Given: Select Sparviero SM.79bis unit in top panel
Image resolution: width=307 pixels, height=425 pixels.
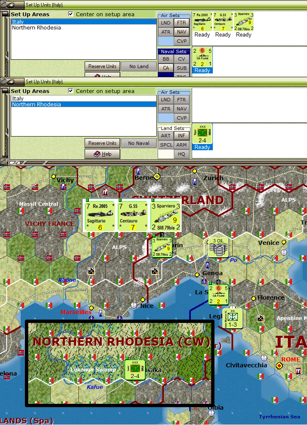Looking at the screenshot, I should [244, 22].
